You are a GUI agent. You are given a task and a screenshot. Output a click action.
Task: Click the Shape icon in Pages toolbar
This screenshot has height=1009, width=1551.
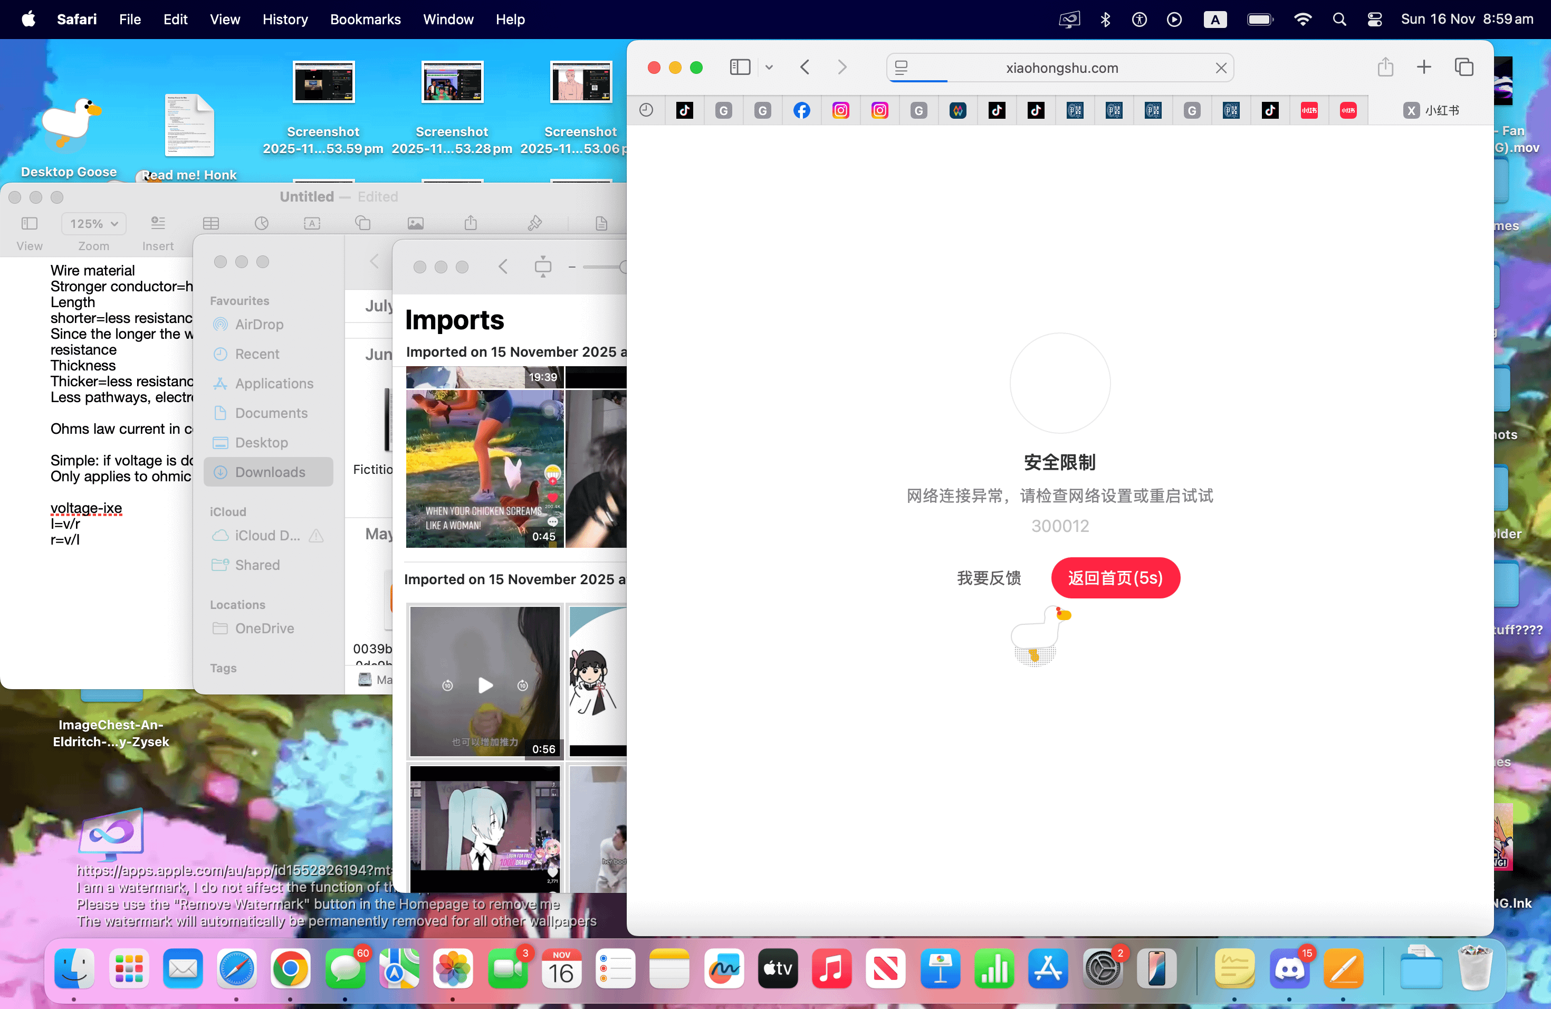click(x=363, y=224)
